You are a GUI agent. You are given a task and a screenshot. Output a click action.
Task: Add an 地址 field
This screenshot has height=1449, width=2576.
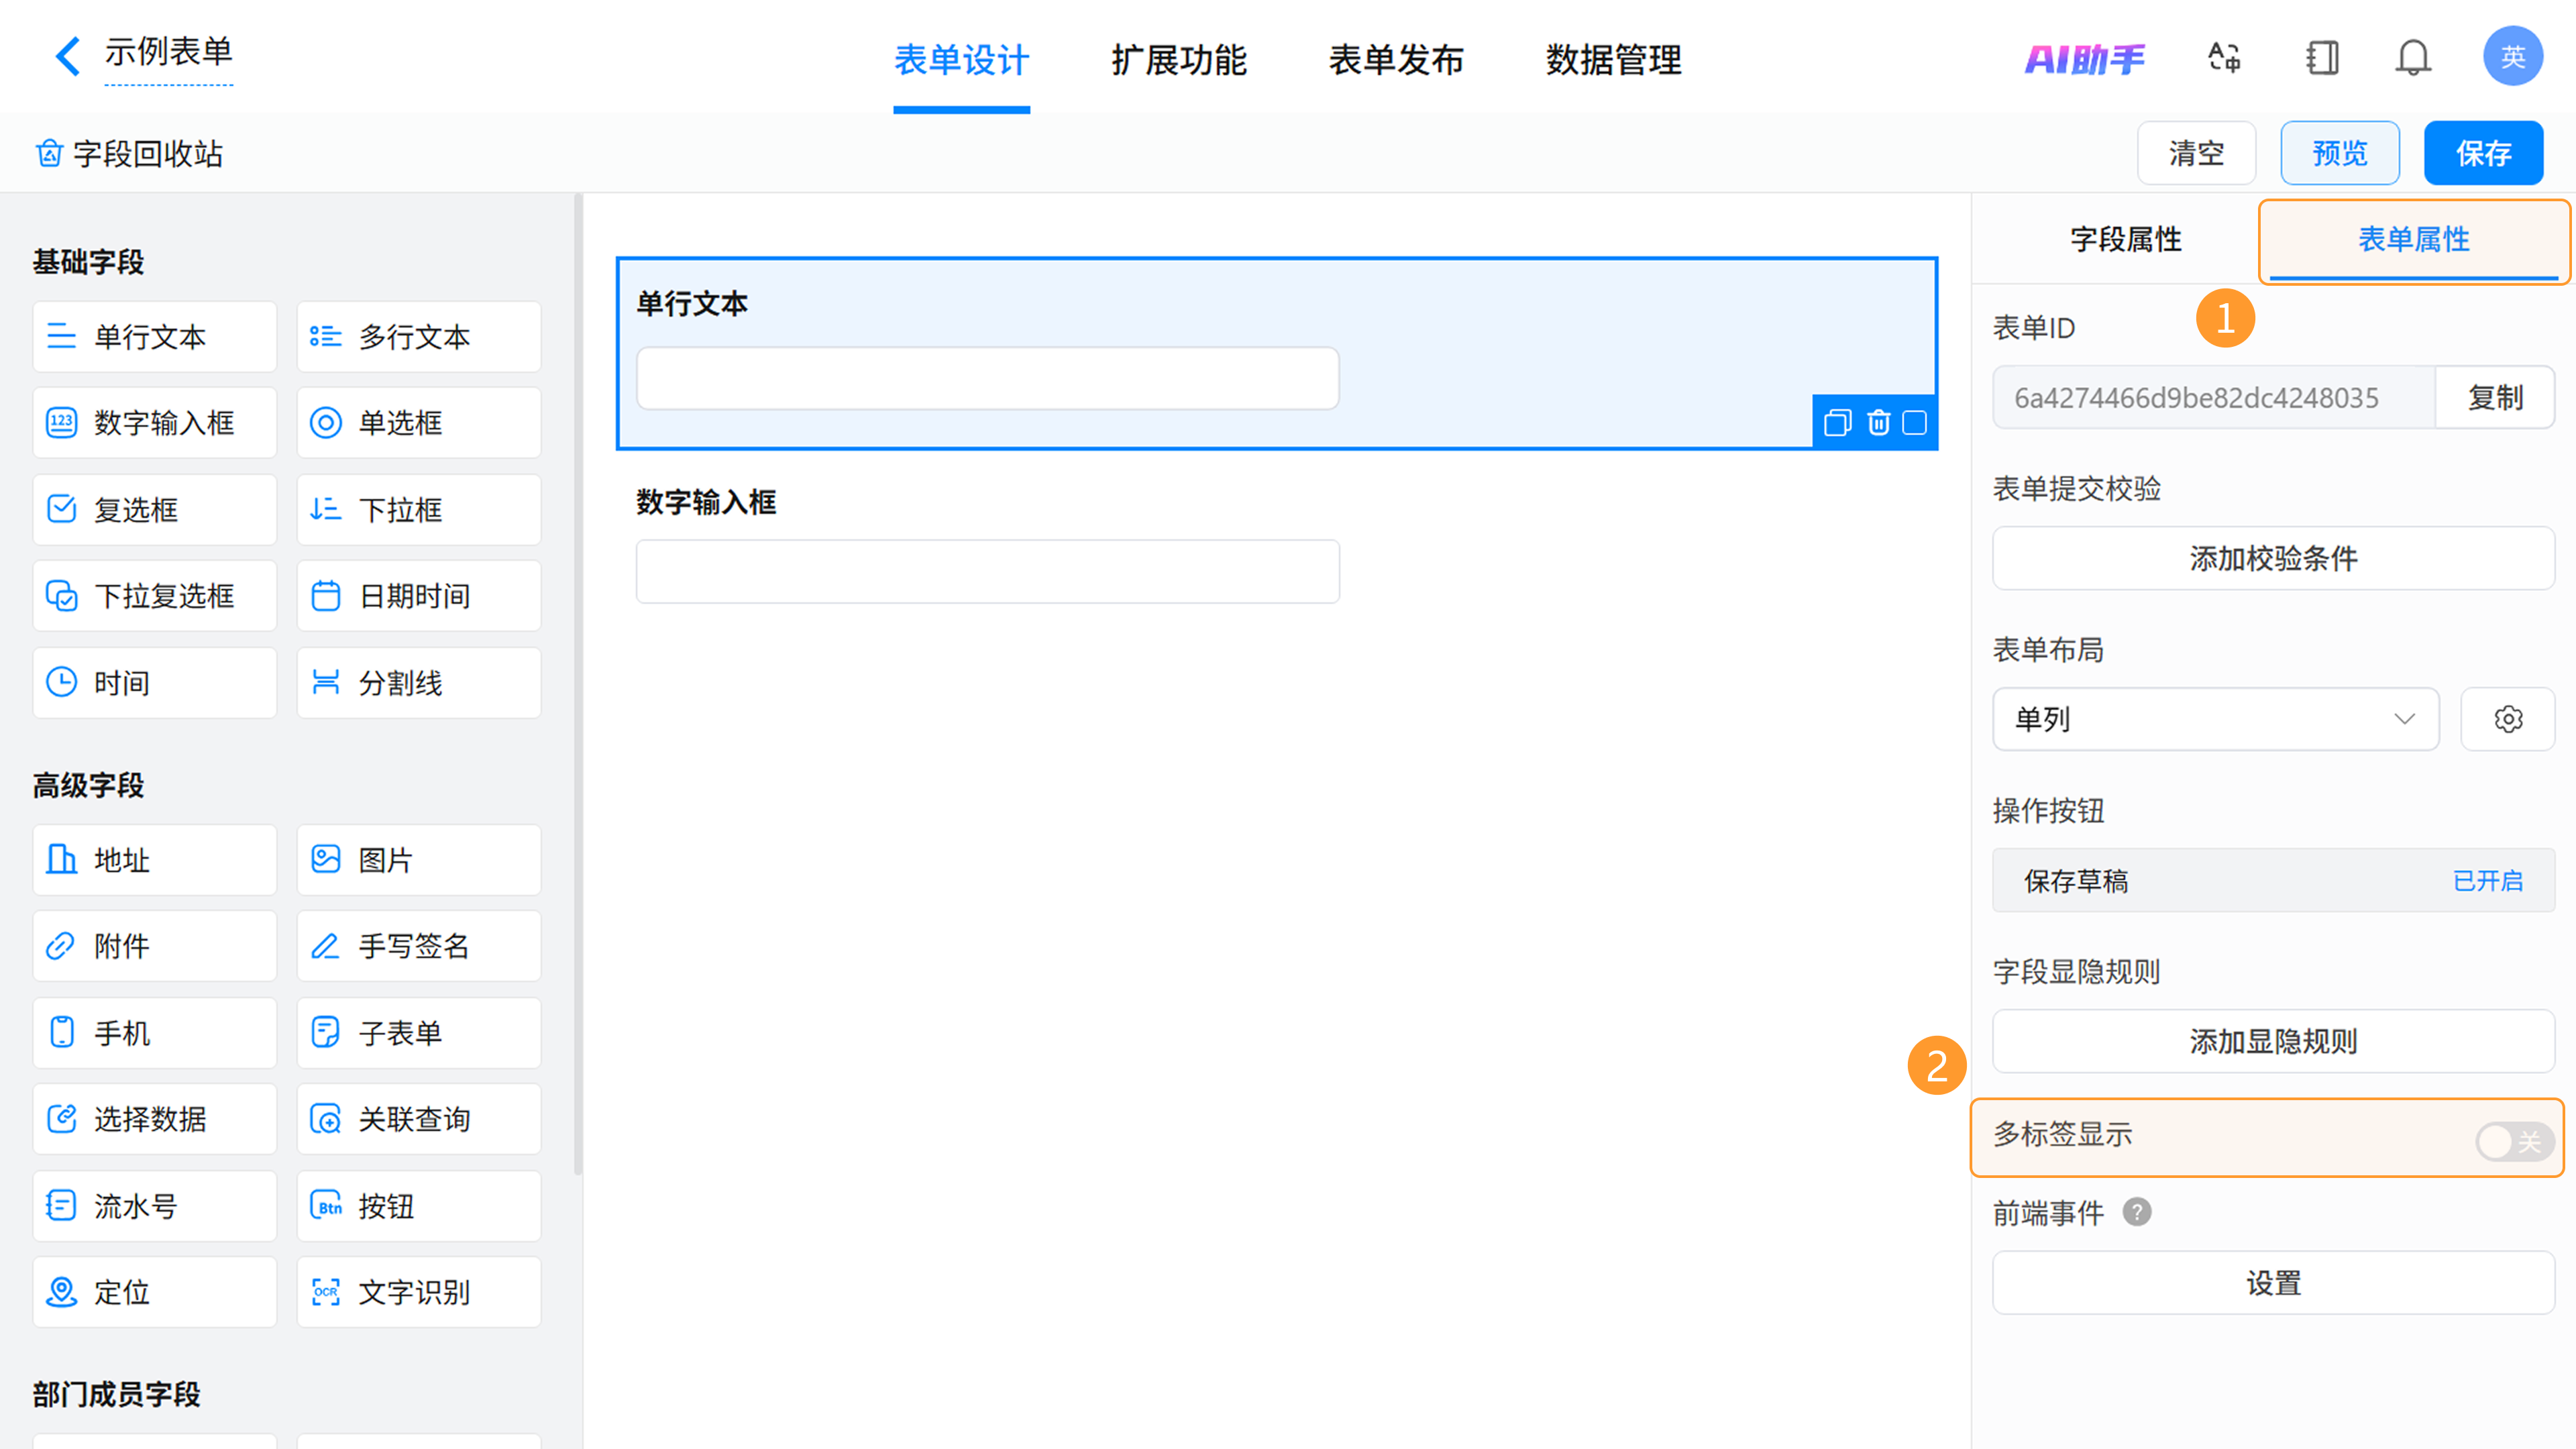pyautogui.click(x=155, y=860)
